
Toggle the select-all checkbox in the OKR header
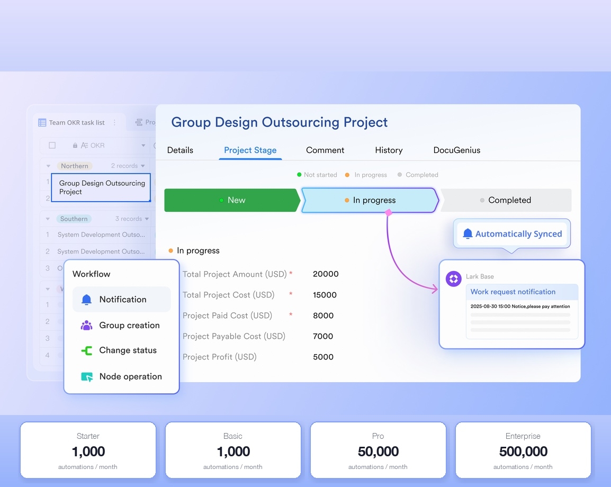click(52, 146)
